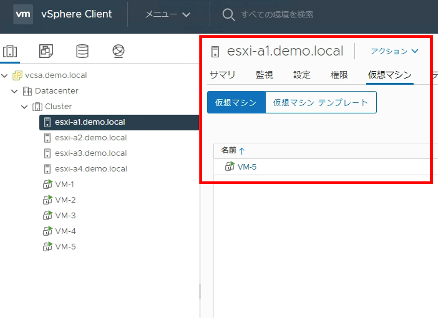Switch to the 監視 tab
This screenshot has height=318, width=438.
[x=264, y=75]
